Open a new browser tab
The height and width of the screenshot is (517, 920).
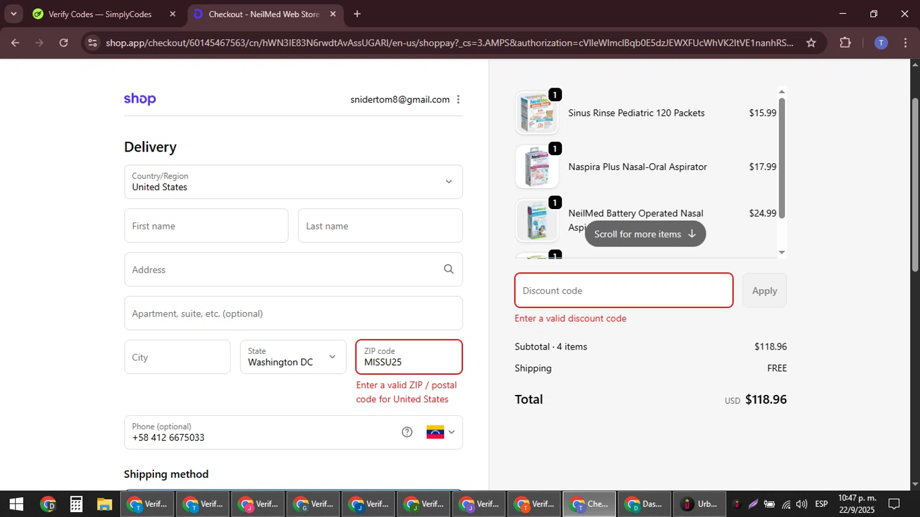click(x=357, y=14)
